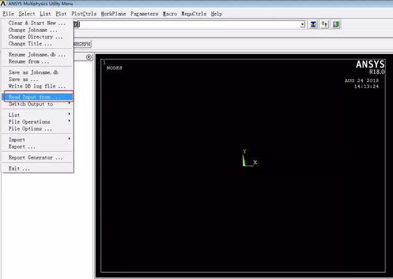Viewport: 393px width, 279px height.
Task: Open the Select menu
Action: (x=26, y=13)
